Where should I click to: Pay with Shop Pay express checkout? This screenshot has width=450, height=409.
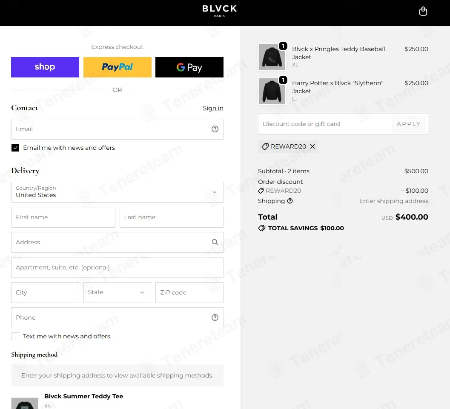pos(45,67)
